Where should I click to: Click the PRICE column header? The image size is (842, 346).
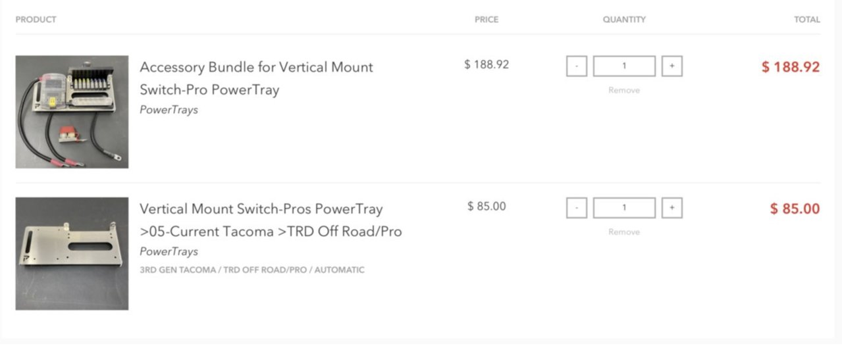tap(487, 20)
